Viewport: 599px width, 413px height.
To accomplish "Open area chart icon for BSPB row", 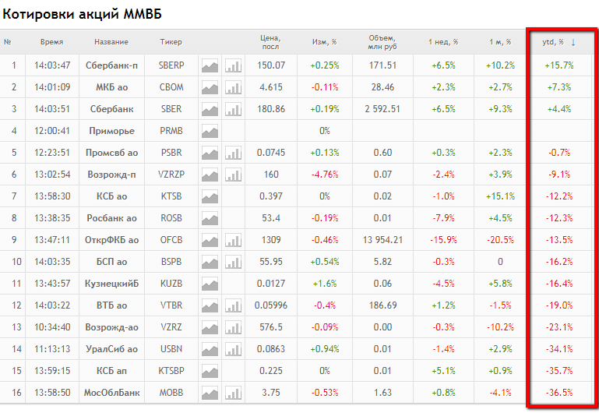I will (210, 262).
